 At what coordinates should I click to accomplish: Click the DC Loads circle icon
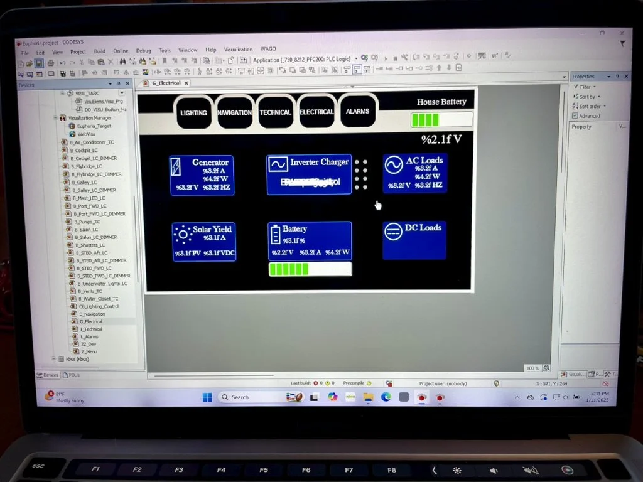(x=393, y=232)
